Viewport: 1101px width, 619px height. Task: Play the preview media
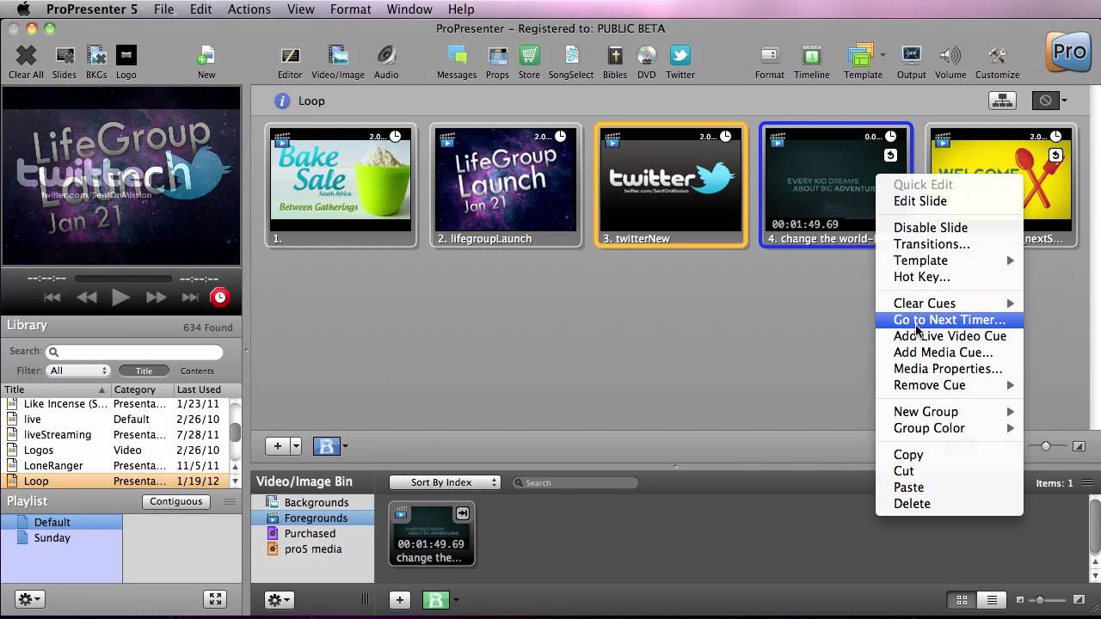[x=120, y=297]
